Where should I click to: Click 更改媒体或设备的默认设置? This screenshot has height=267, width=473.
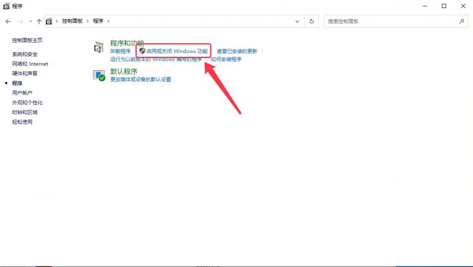tap(141, 79)
